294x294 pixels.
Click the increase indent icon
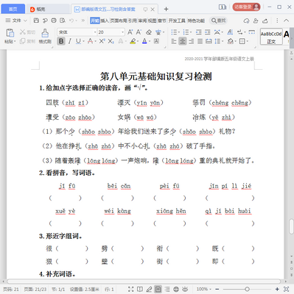208,32
